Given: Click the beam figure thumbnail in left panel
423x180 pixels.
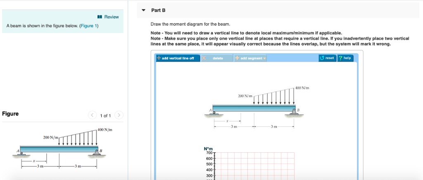Looking at the screenshot, I should coord(63,149).
